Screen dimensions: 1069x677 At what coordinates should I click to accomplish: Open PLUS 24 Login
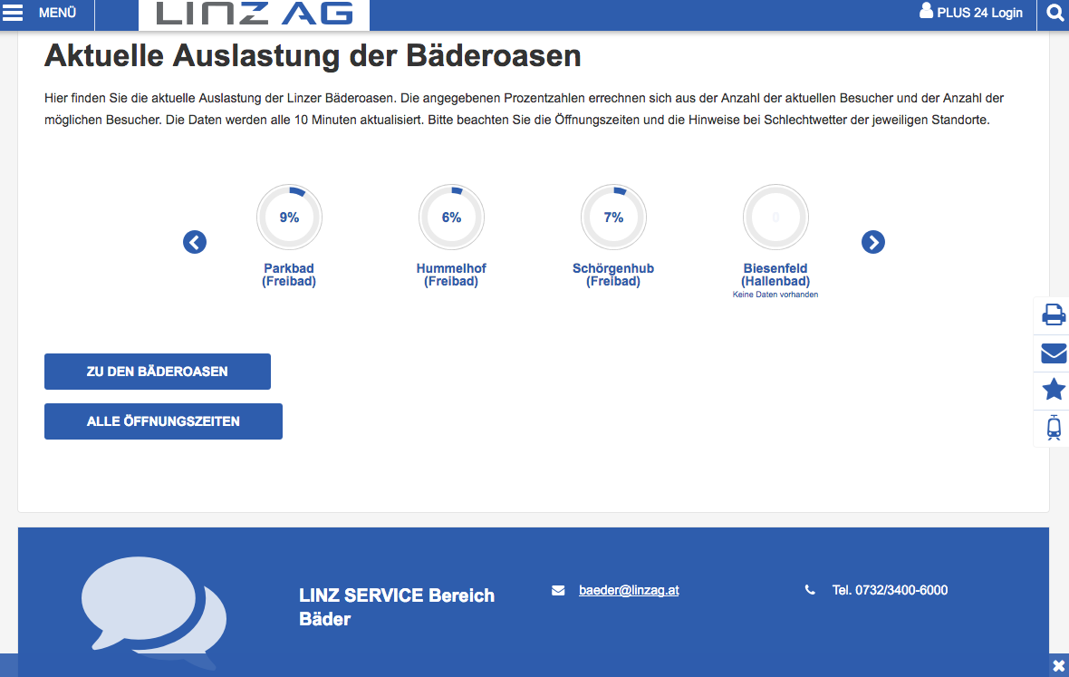(979, 13)
